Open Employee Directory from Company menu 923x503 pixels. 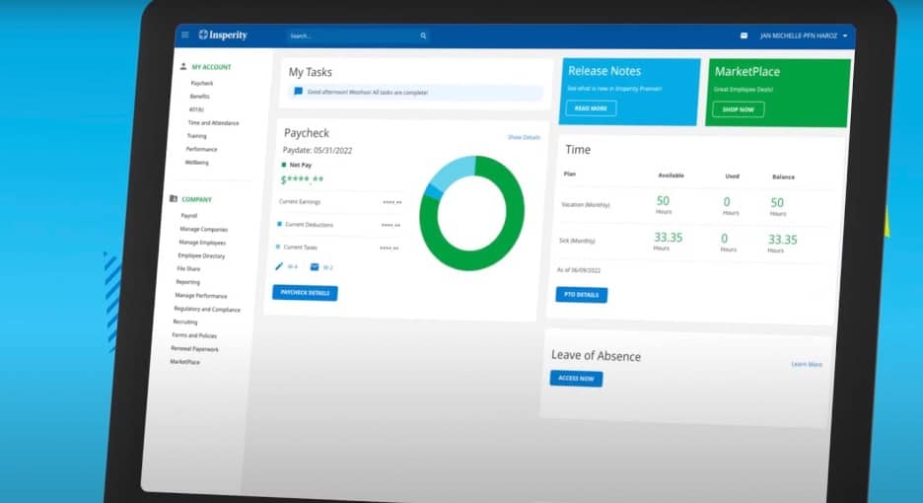pos(201,255)
